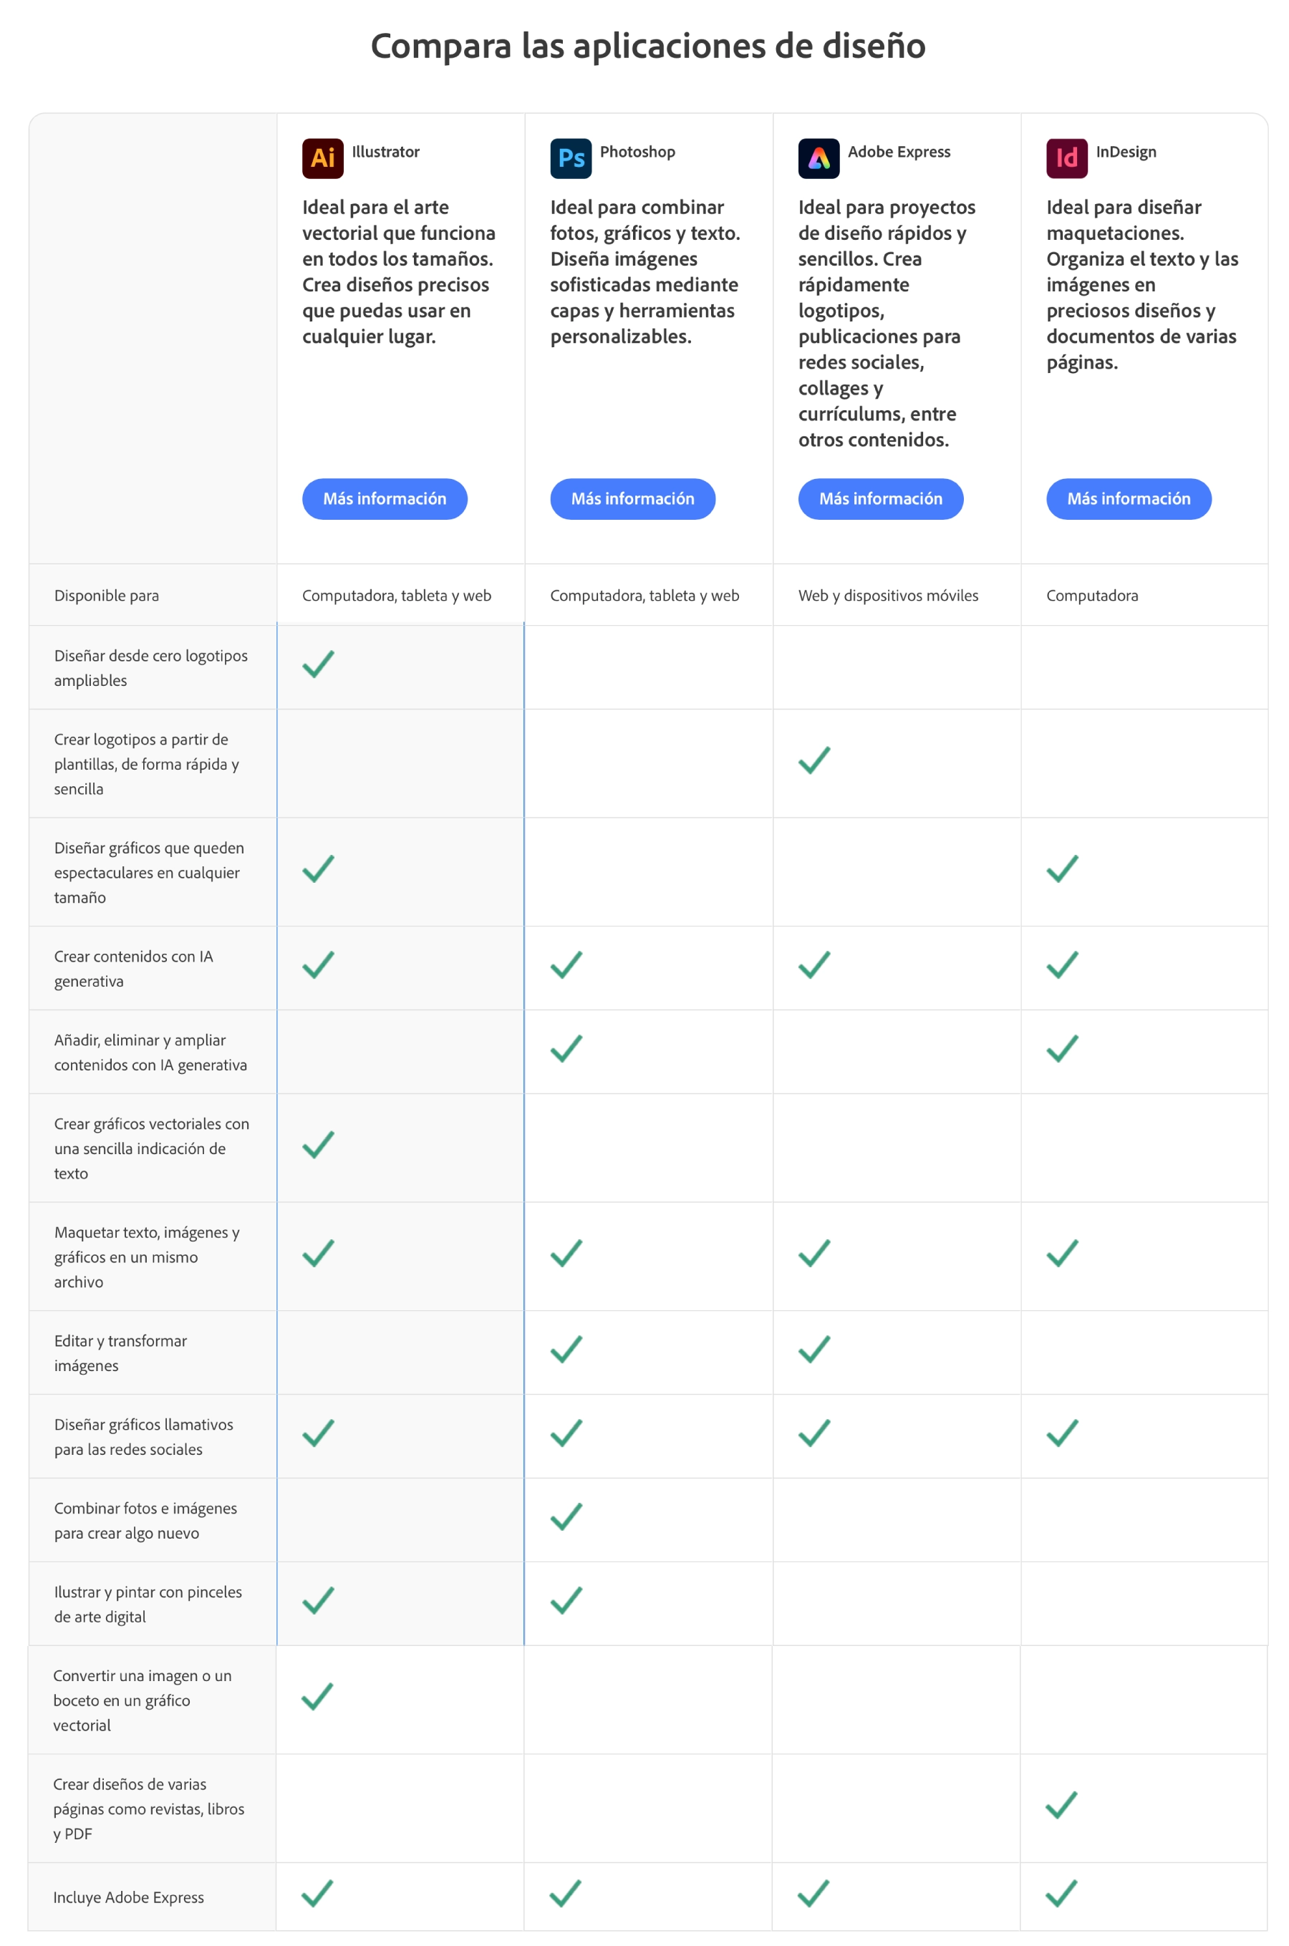1289x1946 pixels.
Task: Click the InDesign column title text
Action: 1126,152
